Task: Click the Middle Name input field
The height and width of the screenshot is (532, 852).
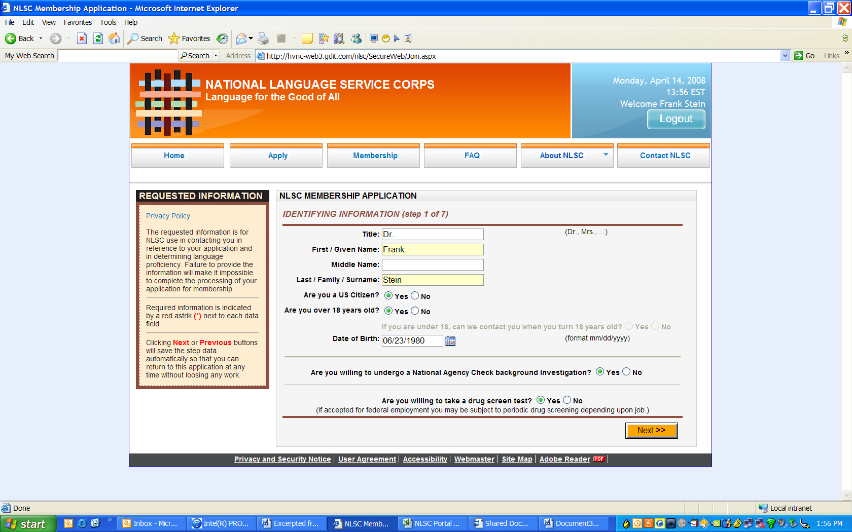Action: [x=433, y=264]
